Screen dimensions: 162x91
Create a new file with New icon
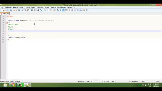[3, 10]
